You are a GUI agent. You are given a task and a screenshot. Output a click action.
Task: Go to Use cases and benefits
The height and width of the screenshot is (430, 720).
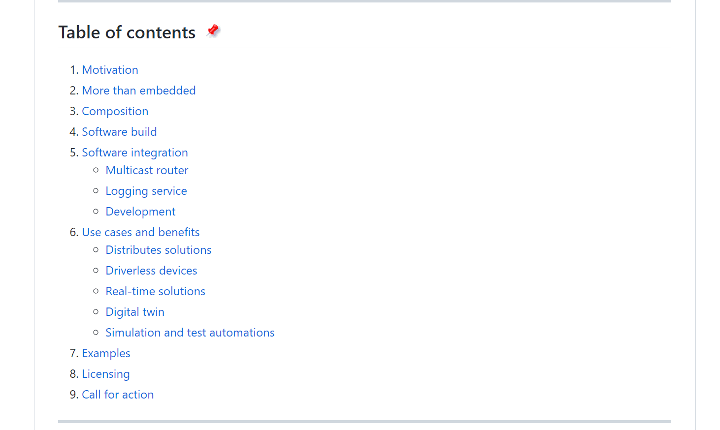pyautogui.click(x=140, y=232)
